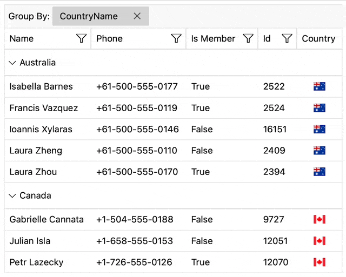
Task: Click the flag icon for Petr Lazecky
Action: 319,262
